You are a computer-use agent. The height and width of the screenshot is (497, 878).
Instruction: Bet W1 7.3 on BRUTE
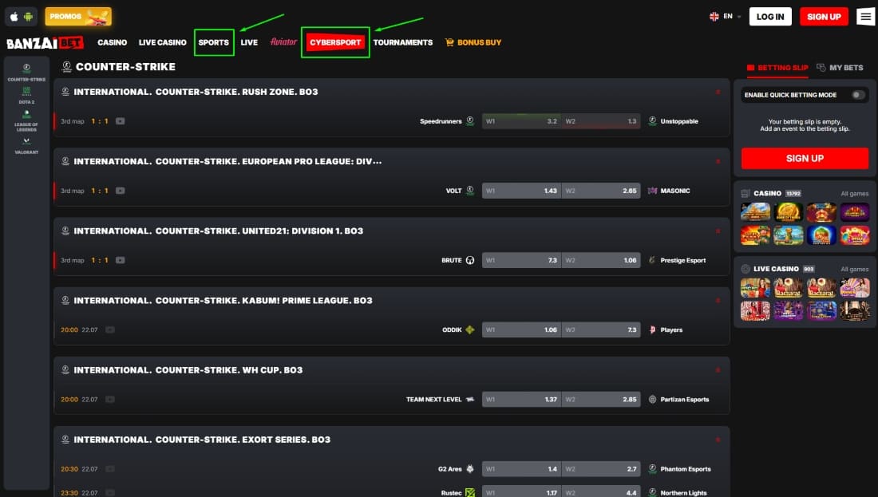click(x=521, y=260)
